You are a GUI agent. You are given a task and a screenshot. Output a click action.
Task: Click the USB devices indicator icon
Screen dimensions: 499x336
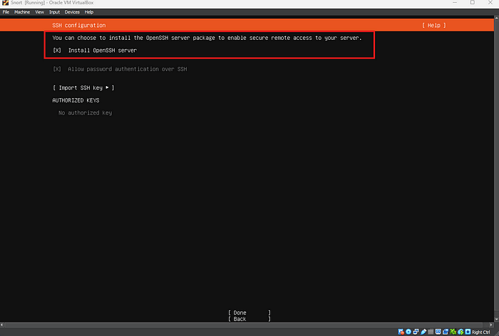(423, 332)
